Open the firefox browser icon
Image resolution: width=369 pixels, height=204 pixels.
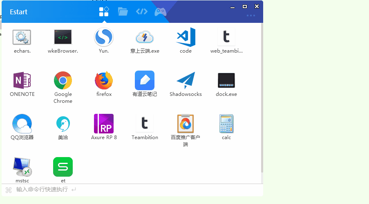click(x=104, y=80)
